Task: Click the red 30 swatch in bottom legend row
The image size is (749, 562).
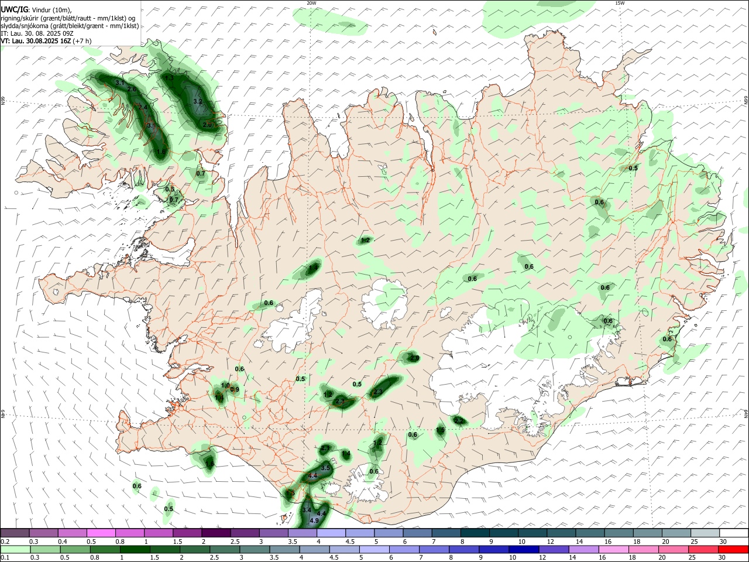Action: (733, 549)
